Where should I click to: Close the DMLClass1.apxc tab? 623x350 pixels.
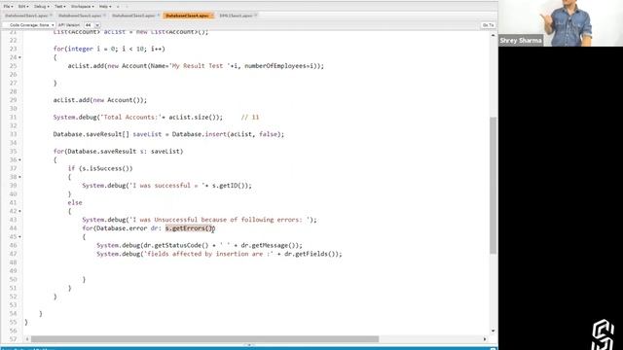tap(256, 16)
